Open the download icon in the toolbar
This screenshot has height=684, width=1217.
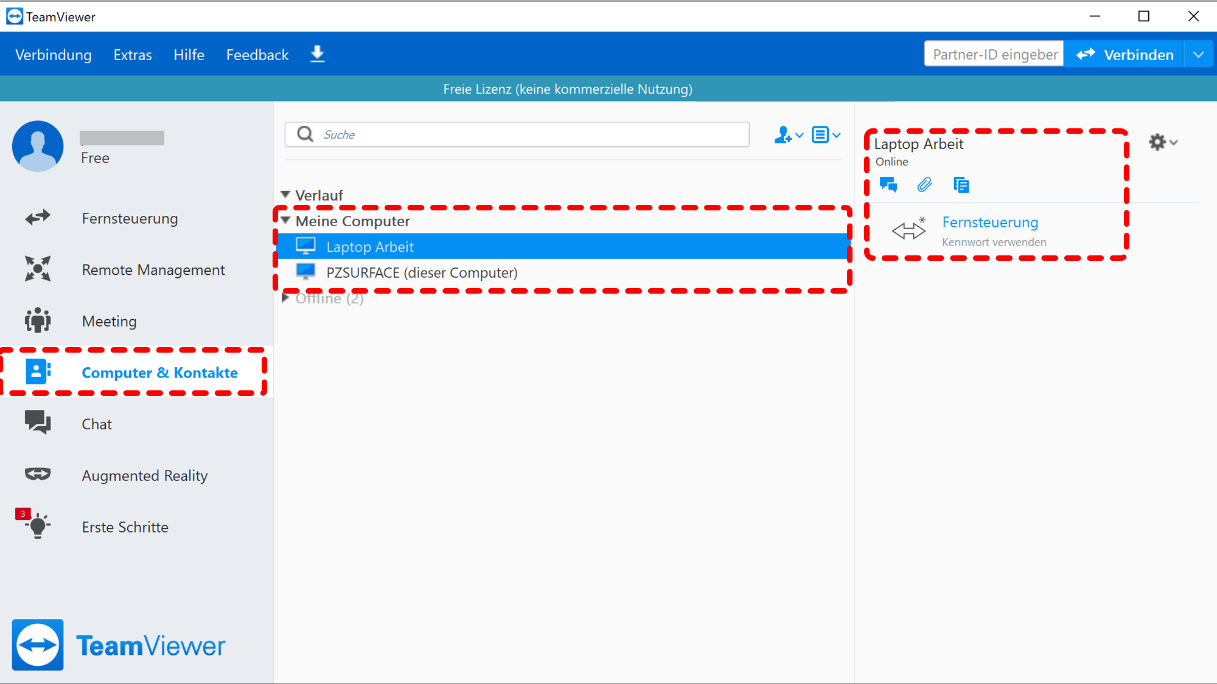pyautogui.click(x=317, y=54)
